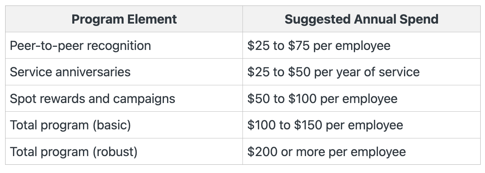The image size is (485, 173).
Task: Click the $50 to $100 per employee cell
Action: point(361,98)
